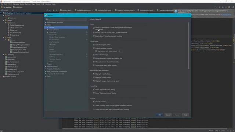Switch to DigitalMarketing.html editor tab
235x132 pixels.
click(84, 10)
